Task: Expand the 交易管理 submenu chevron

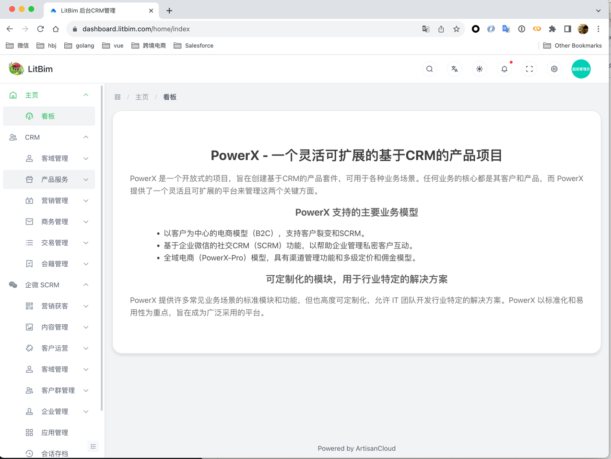Action: [x=86, y=243]
